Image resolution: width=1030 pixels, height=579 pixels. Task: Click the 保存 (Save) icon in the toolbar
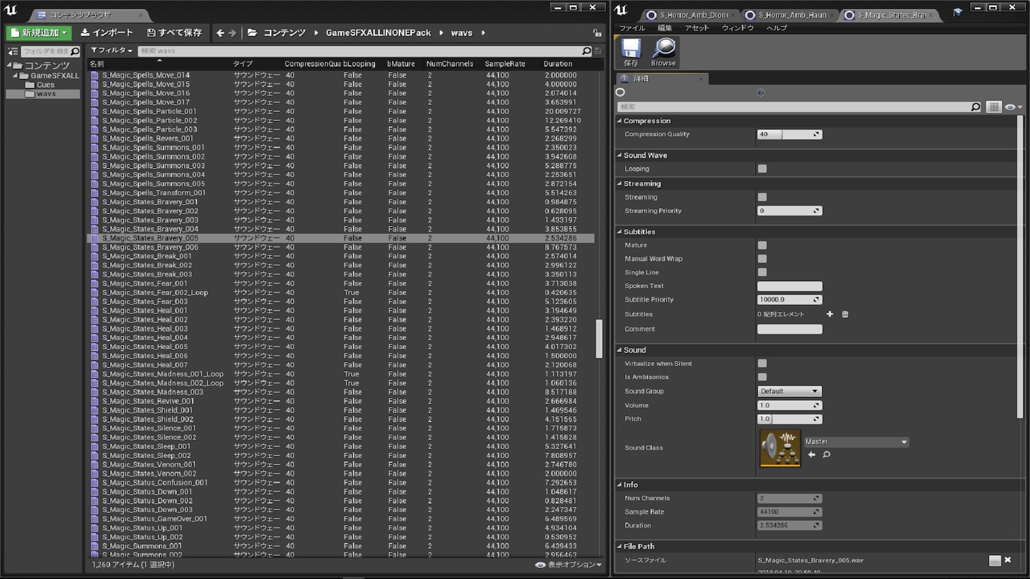630,51
